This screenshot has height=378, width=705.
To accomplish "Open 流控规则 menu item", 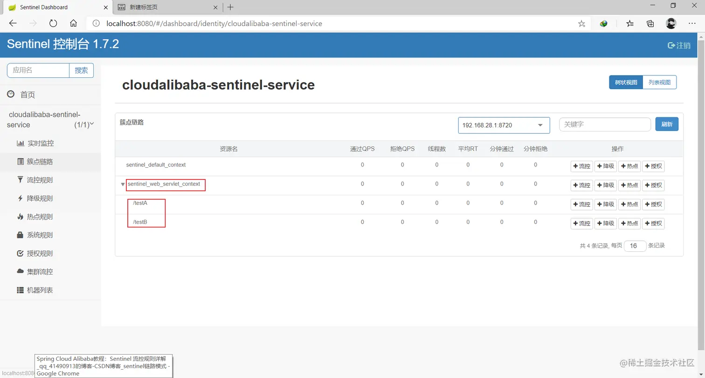I will (x=35, y=180).
